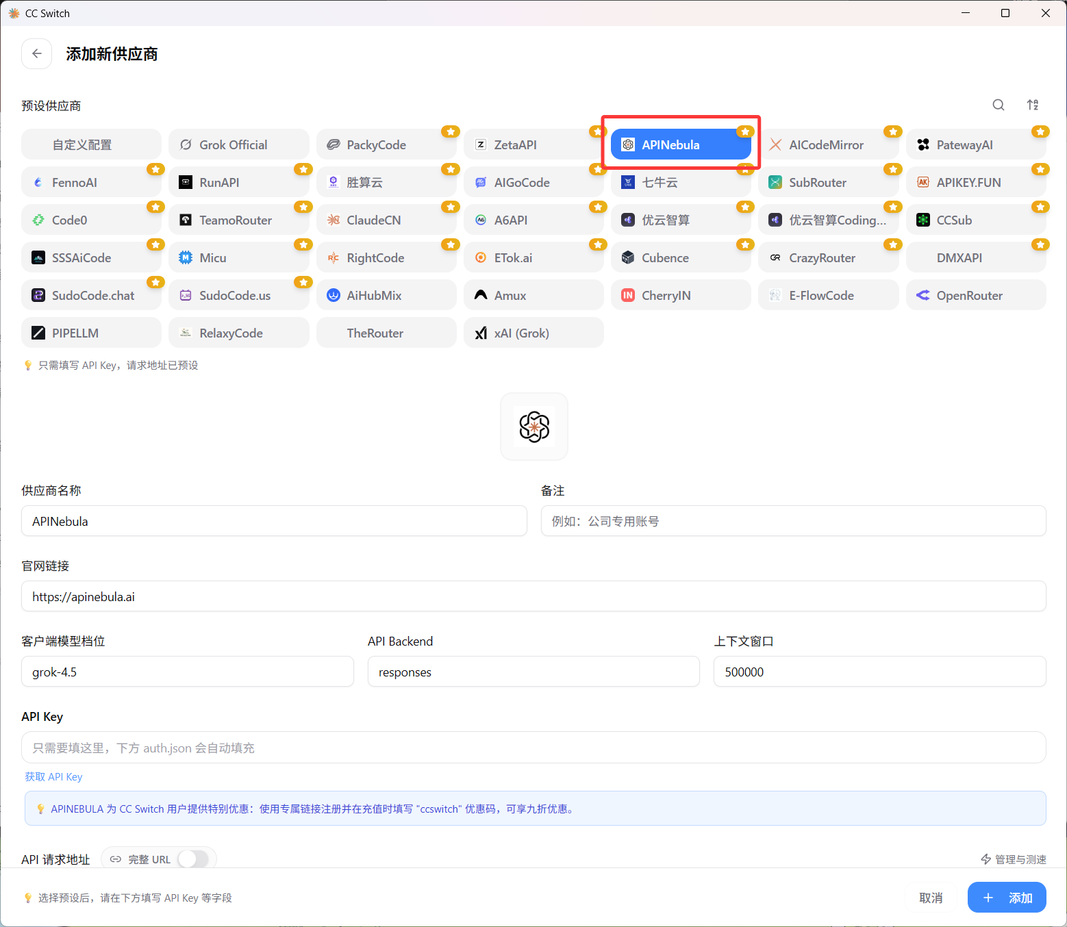Select the PatewayAI preset
1067x927 pixels.
point(976,144)
